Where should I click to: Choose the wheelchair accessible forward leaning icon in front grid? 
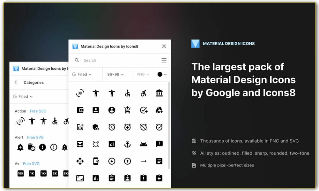click(x=144, y=93)
